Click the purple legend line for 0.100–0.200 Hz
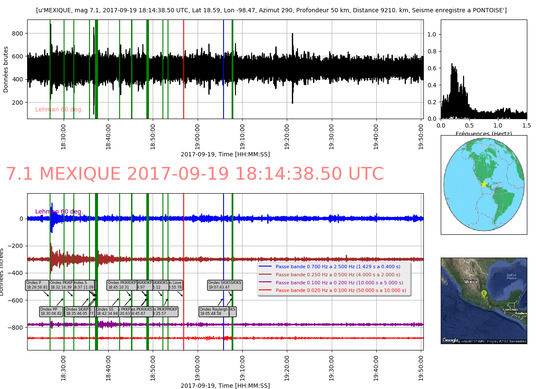Viewport: 543px width, 389px height. [265, 283]
